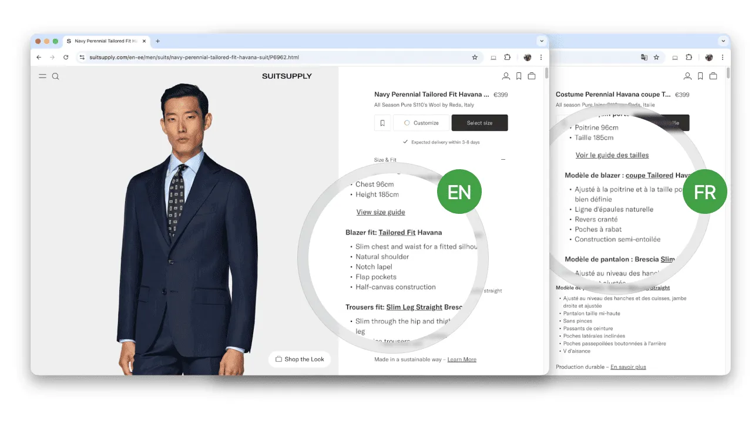Toggle the bookmark star in the address bar
This screenshot has height=423, width=752.
(x=475, y=57)
